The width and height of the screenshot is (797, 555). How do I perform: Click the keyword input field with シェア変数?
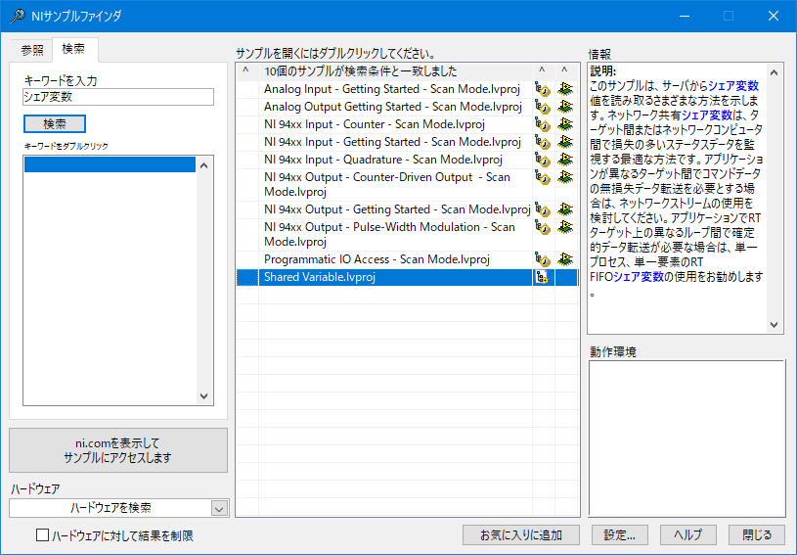118,97
